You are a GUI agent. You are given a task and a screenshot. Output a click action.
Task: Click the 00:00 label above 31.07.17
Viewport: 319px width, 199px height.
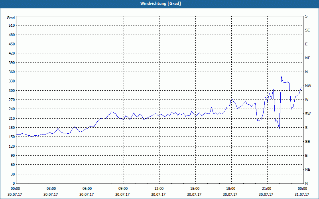(x=303, y=189)
